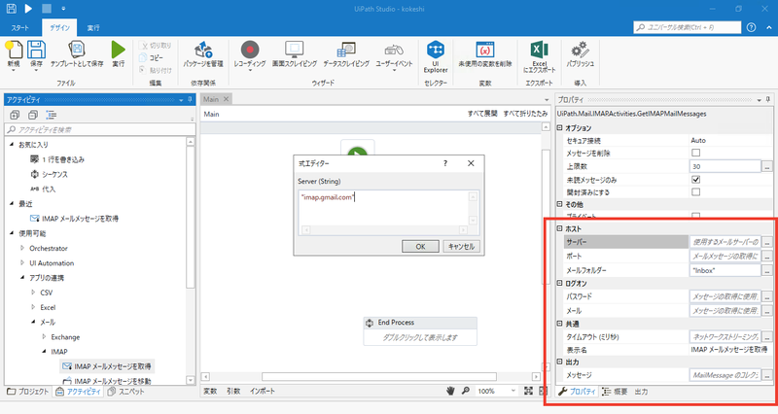This screenshot has width=778, height=414.
Task: Expand all activities icon in Activities panel
Action: (x=15, y=115)
